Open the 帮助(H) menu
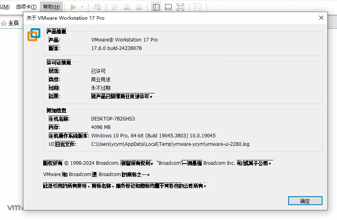This screenshot has height=220, width=337. click(x=51, y=7)
